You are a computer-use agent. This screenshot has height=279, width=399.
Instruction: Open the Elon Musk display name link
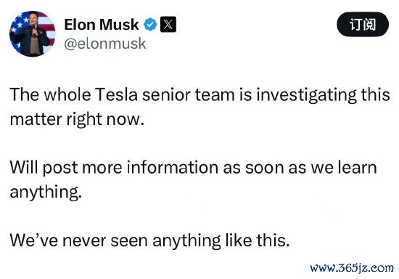(x=102, y=25)
